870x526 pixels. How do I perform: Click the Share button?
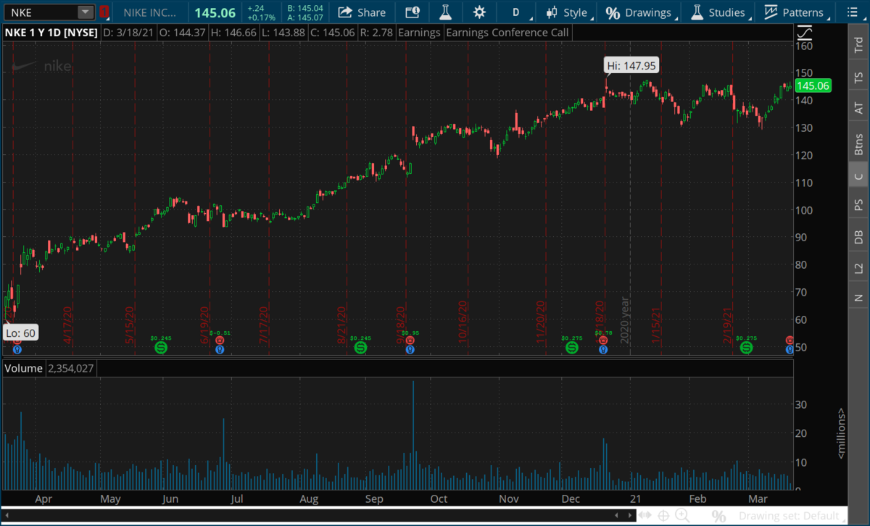pyautogui.click(x=362, y=12)
